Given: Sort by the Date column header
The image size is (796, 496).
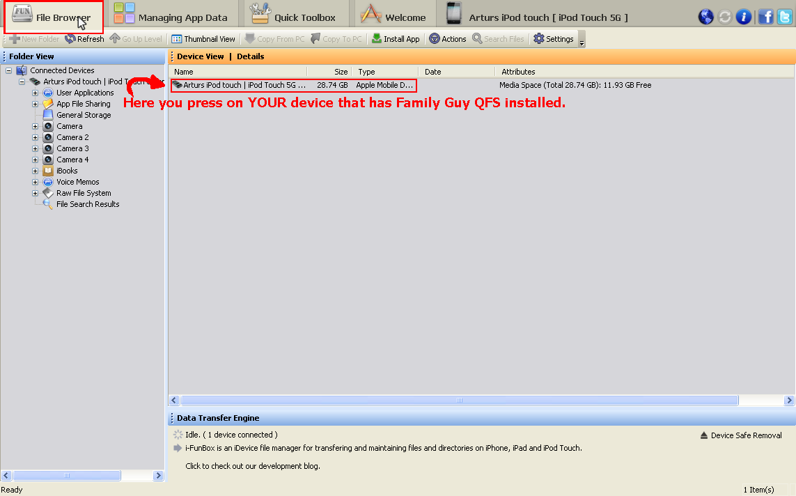Looking at the screenshot, I should (456, 72).
